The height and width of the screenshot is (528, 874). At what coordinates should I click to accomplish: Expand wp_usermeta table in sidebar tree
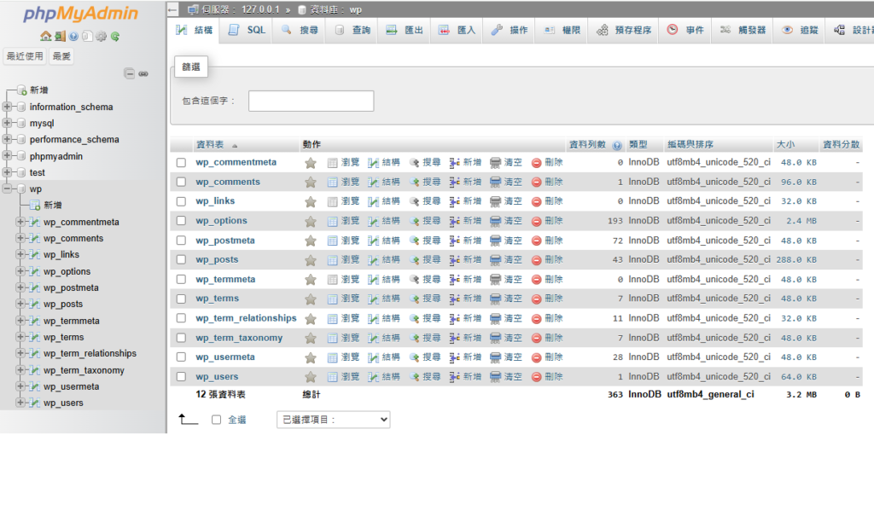[x=20, y=386]
